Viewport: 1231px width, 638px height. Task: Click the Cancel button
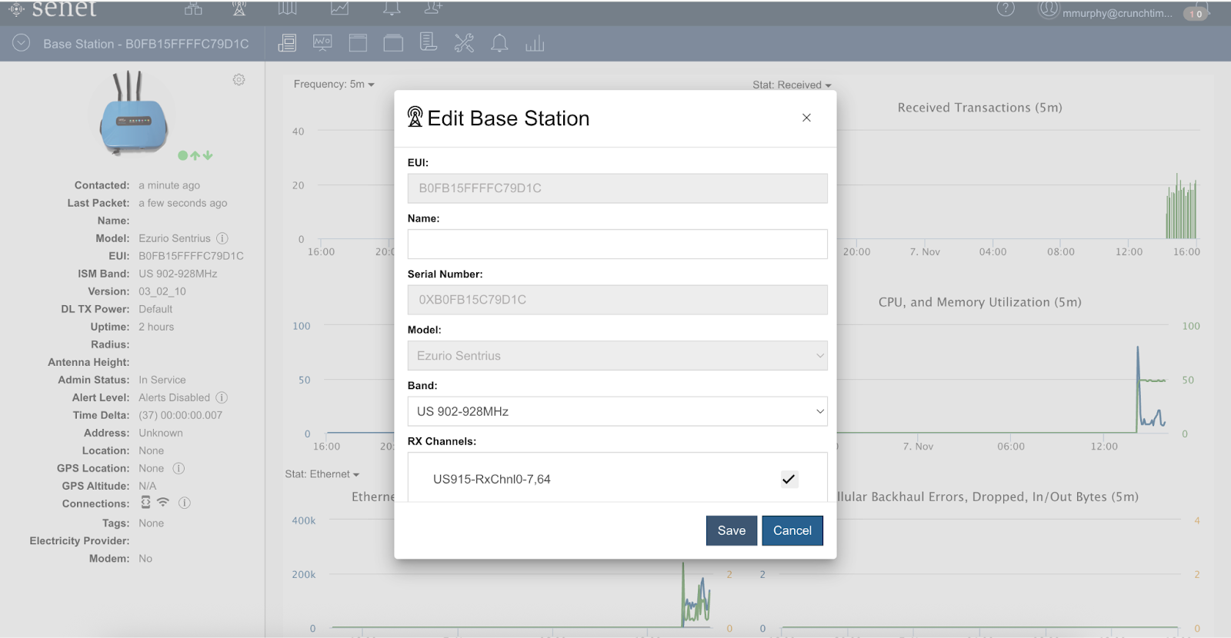click(792, 530)
